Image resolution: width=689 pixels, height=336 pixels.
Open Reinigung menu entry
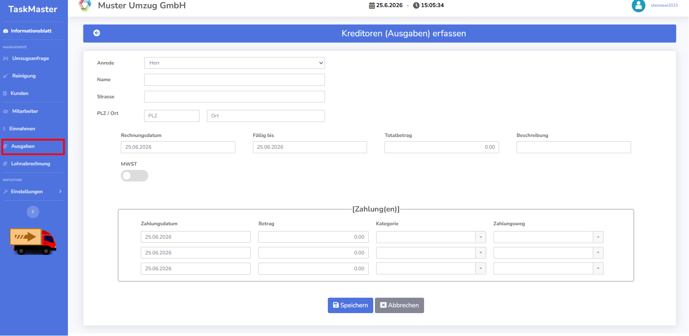coord(24,76)
